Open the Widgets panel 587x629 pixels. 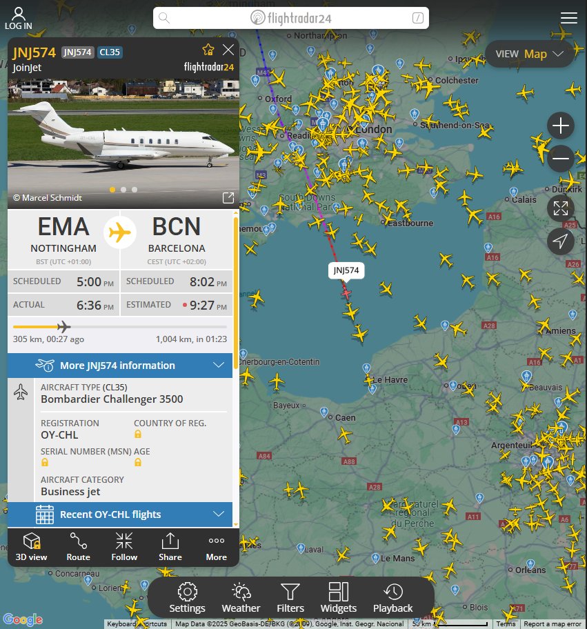338,598
